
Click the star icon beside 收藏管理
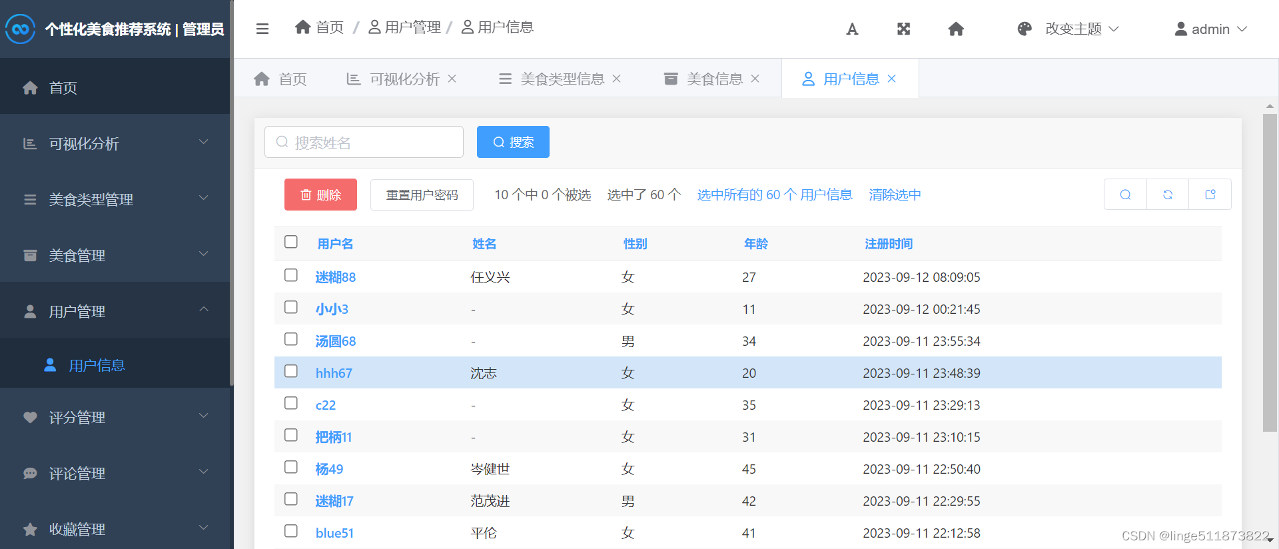point(30,529)
